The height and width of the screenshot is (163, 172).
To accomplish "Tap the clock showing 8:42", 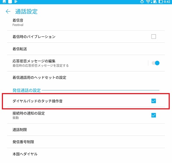I will point(167,2).
